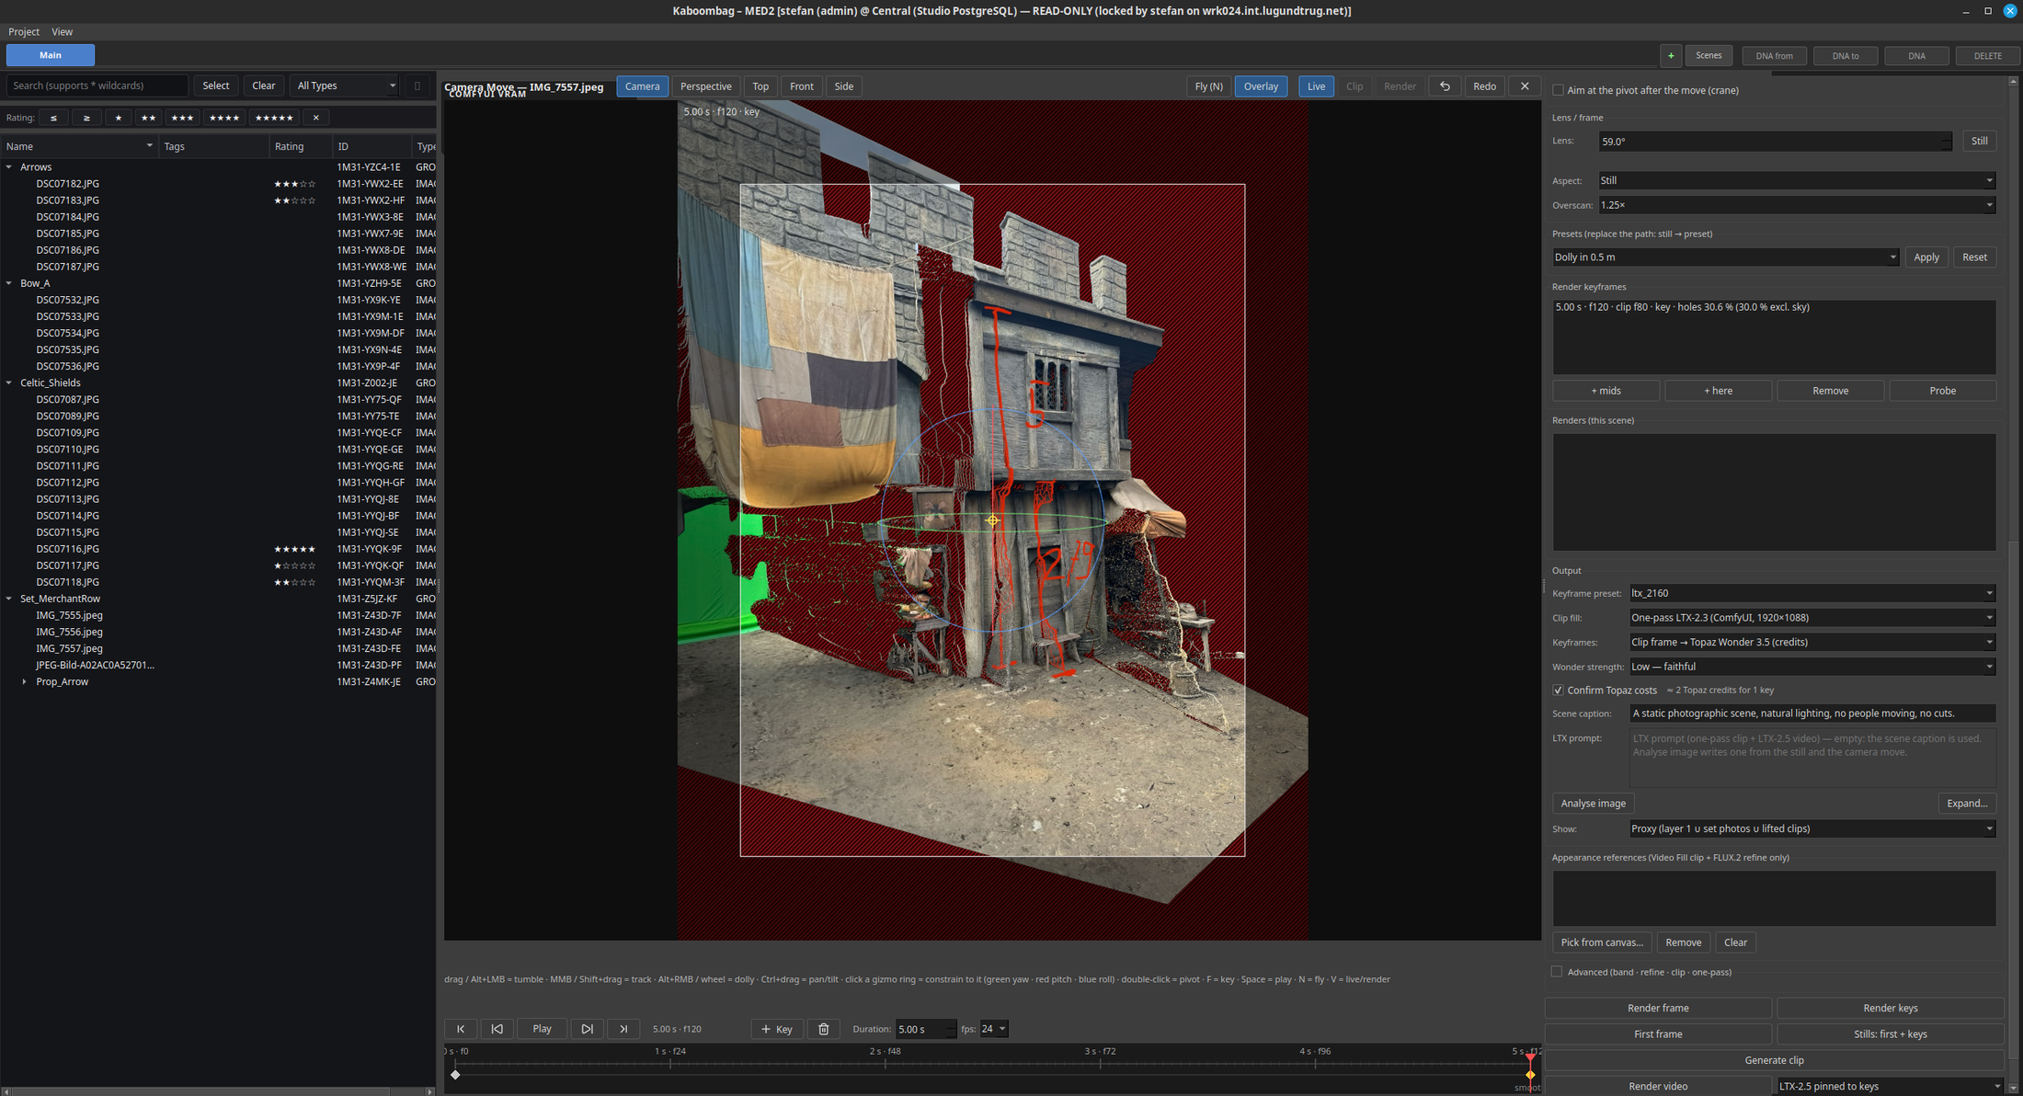
Task: Toggle the Live preview button
Action: click(1316, 86)
